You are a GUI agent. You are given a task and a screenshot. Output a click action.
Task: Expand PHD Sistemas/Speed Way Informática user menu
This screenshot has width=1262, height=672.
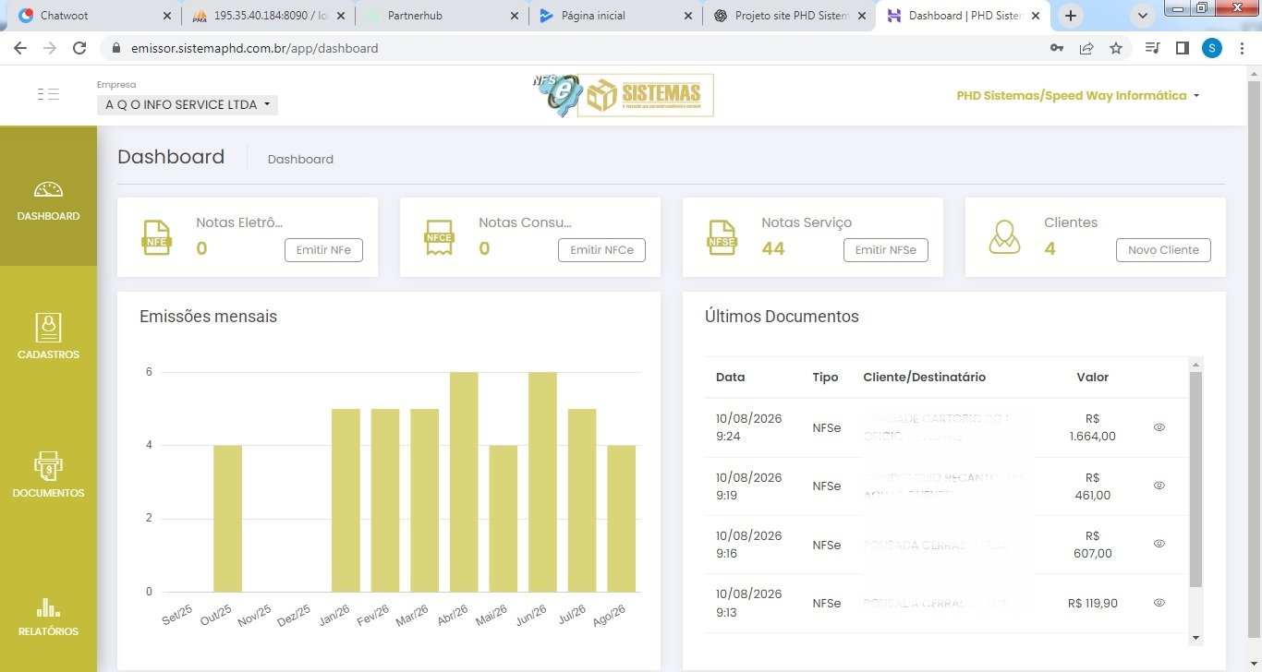[x=1078, y=95]
